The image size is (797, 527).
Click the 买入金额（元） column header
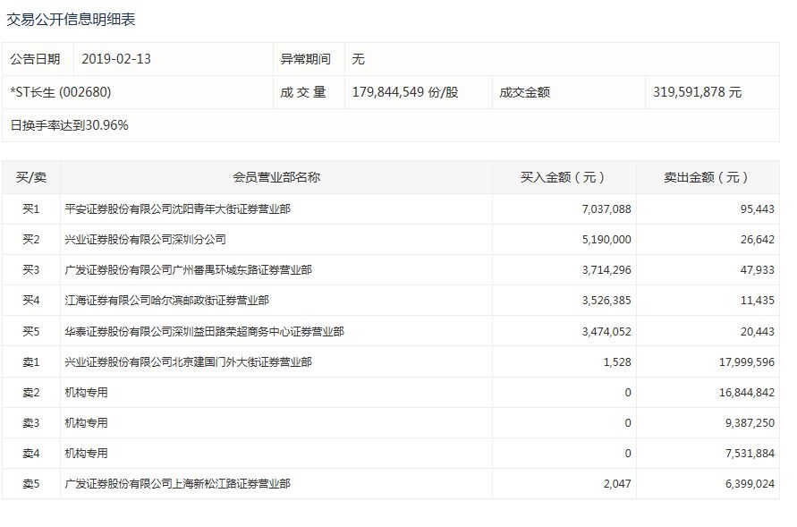[x=563, y=178]
